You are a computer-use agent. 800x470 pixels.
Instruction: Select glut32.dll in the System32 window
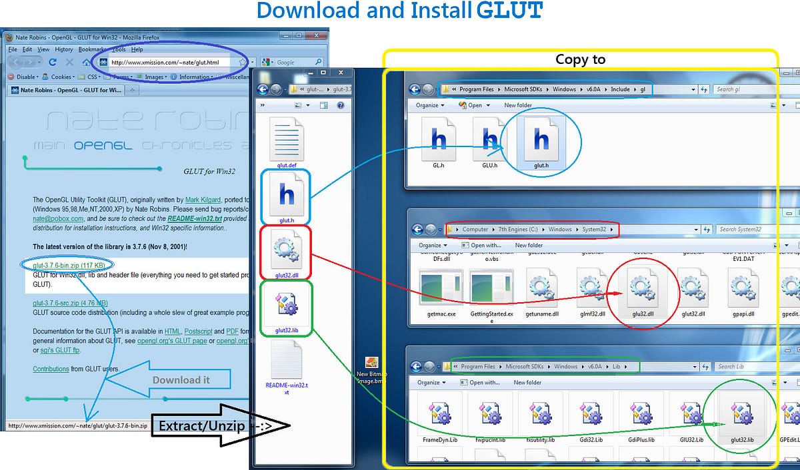[x=693, y=294]
